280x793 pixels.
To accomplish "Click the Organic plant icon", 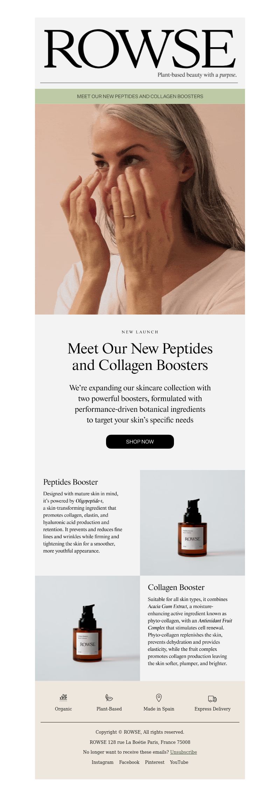I will tap(63, 698).
